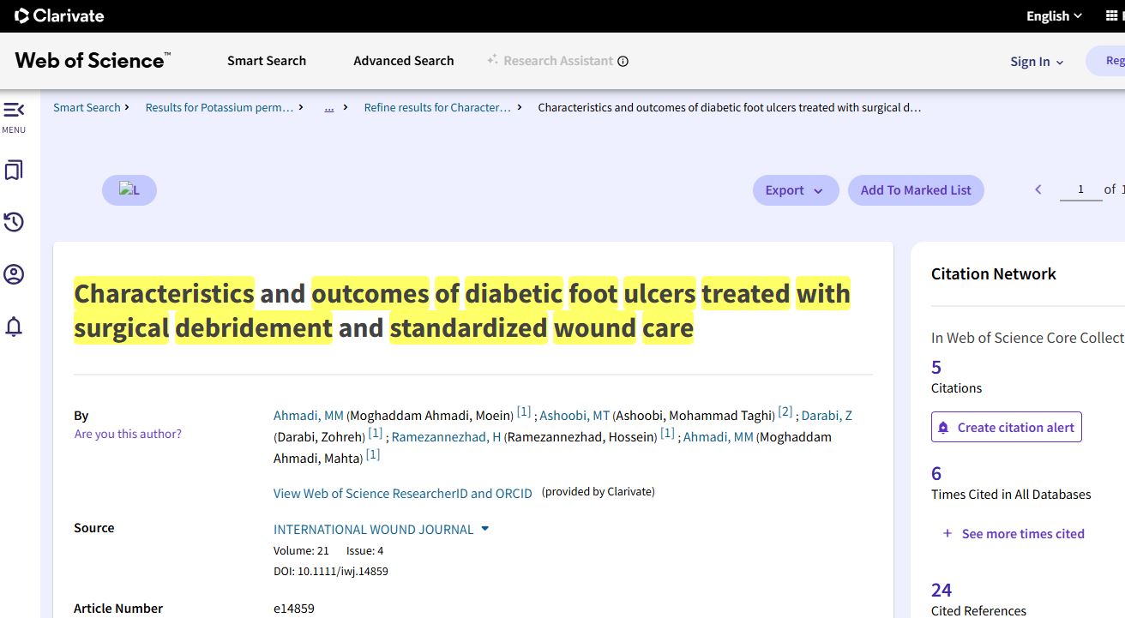Click the Citation Network heading
Viewport: 1125px width, 618px height.
coord(993,274)
